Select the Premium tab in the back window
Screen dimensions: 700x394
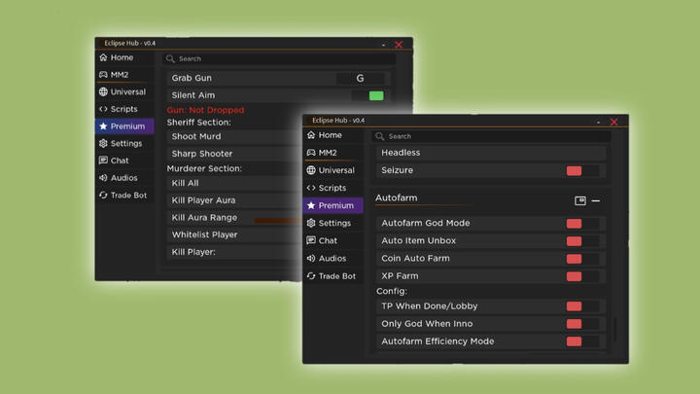(124, 126)
